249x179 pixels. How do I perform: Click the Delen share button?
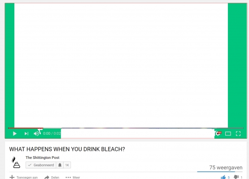click(x=52, y=177)
